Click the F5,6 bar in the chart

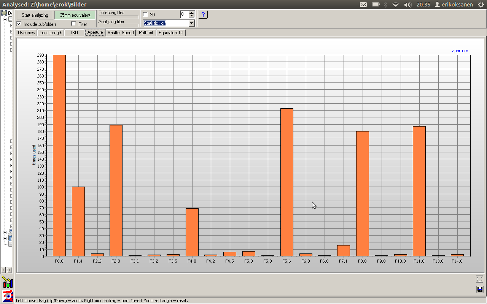(x=286, y=182)
